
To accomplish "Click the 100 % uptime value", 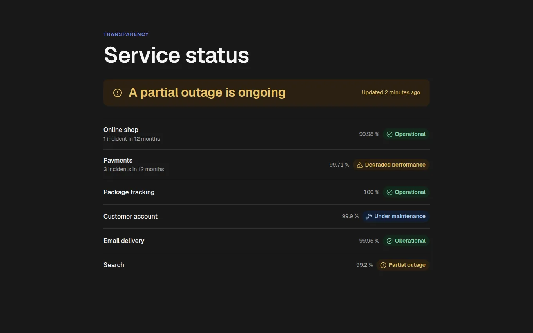I will (372, 192).
